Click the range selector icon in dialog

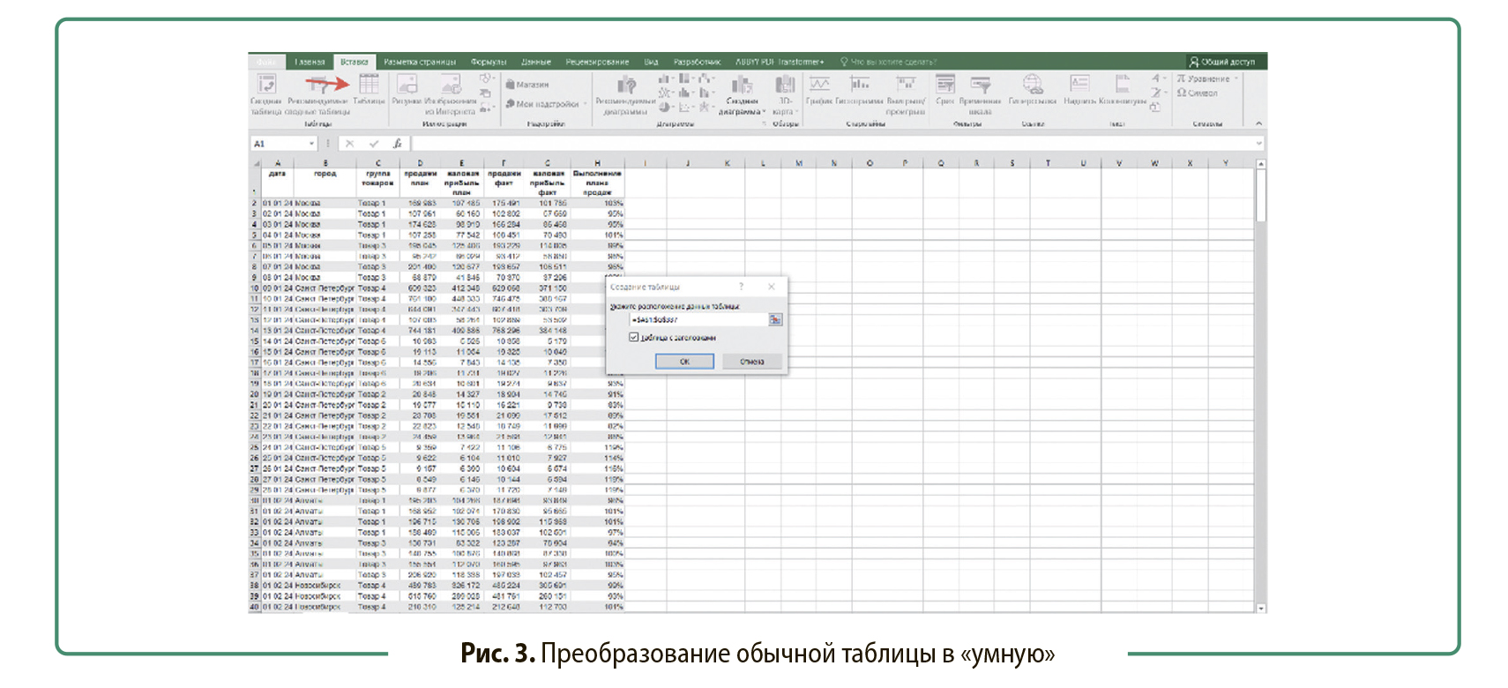[775, 319]
